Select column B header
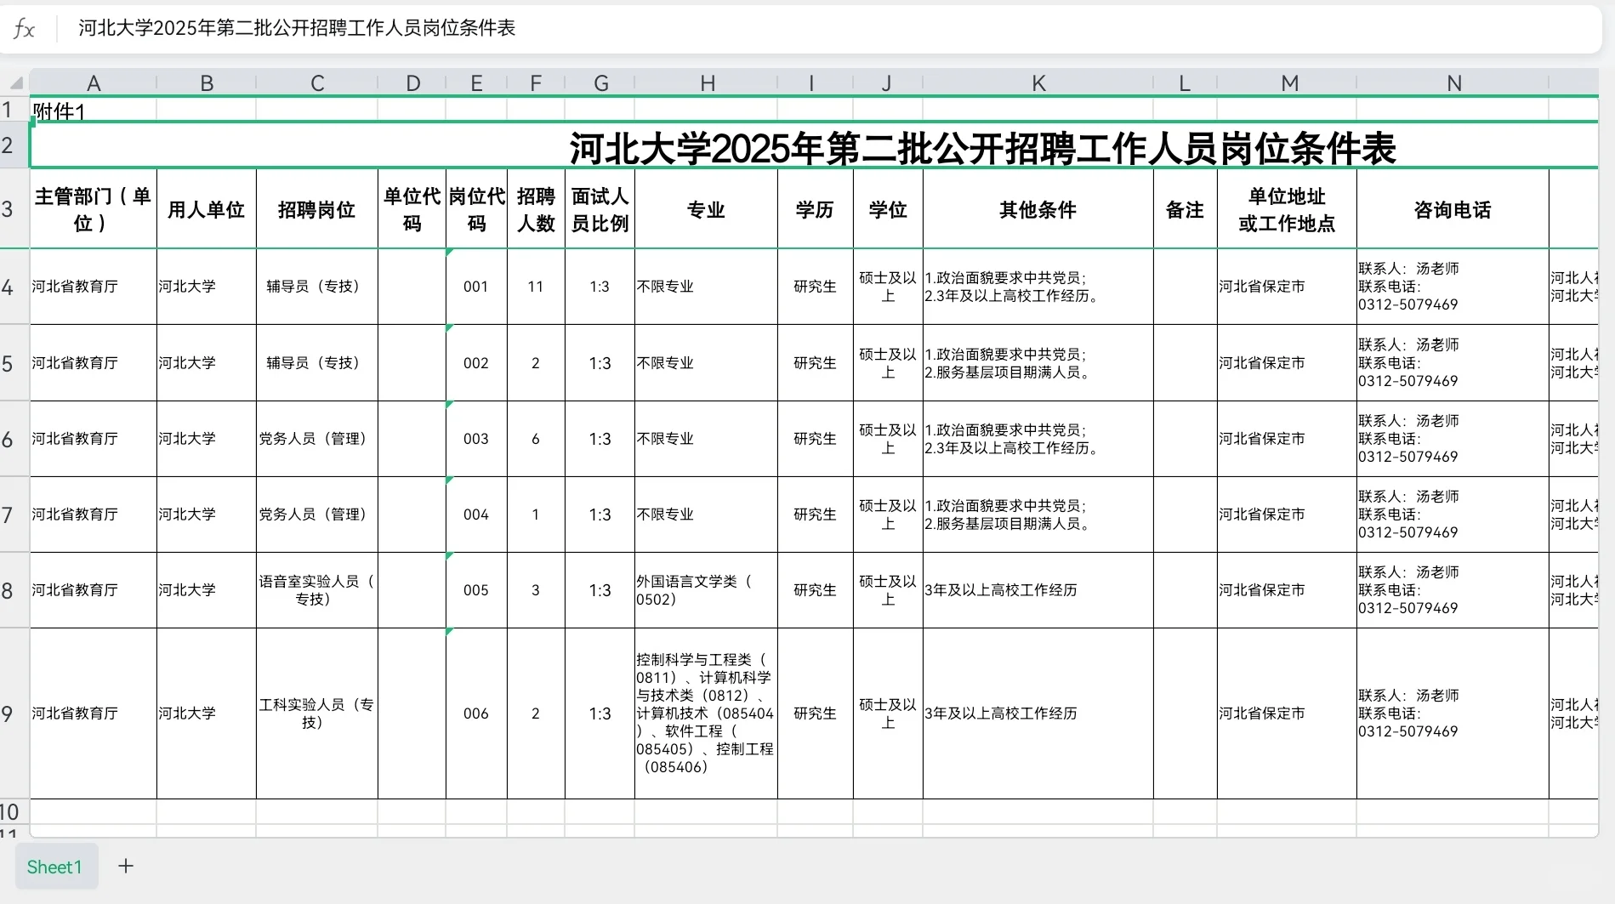 (x=207, y=82)
